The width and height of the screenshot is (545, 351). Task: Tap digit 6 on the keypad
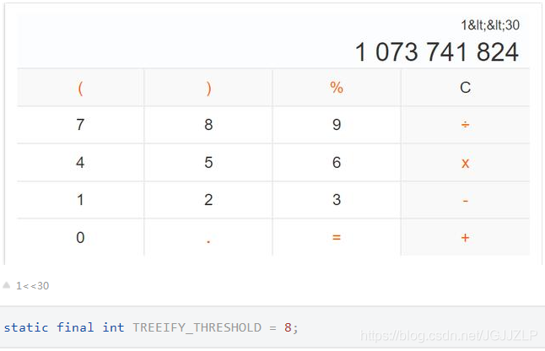click(337, 162)
